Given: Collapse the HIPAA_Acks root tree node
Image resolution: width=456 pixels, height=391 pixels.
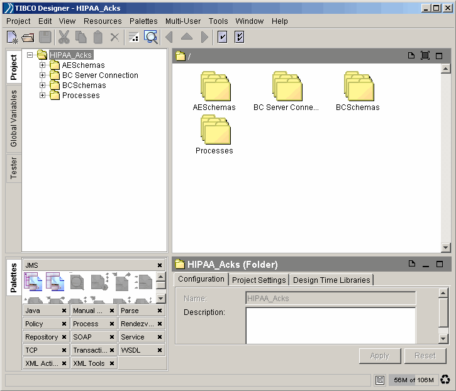Looking at the screenshot, I should pos(30,55).
